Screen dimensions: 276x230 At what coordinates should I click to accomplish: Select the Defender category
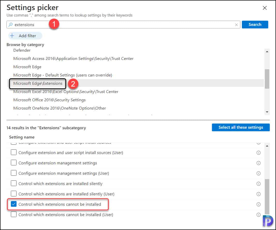22,50
